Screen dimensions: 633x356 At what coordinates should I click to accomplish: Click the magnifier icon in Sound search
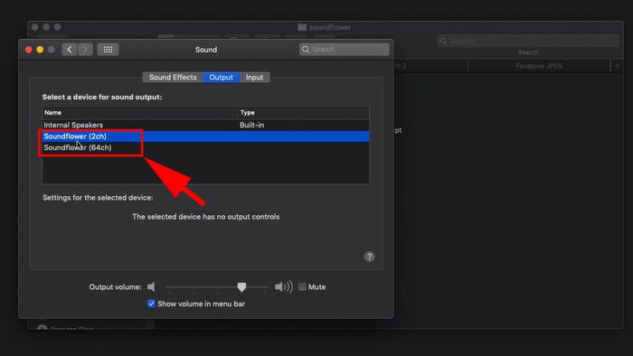[x=306, y=49]
